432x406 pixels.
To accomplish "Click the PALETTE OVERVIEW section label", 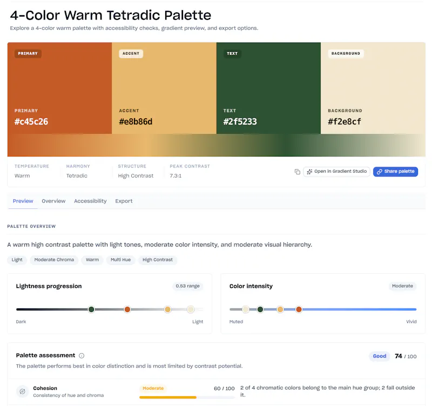I will point(31,226).
